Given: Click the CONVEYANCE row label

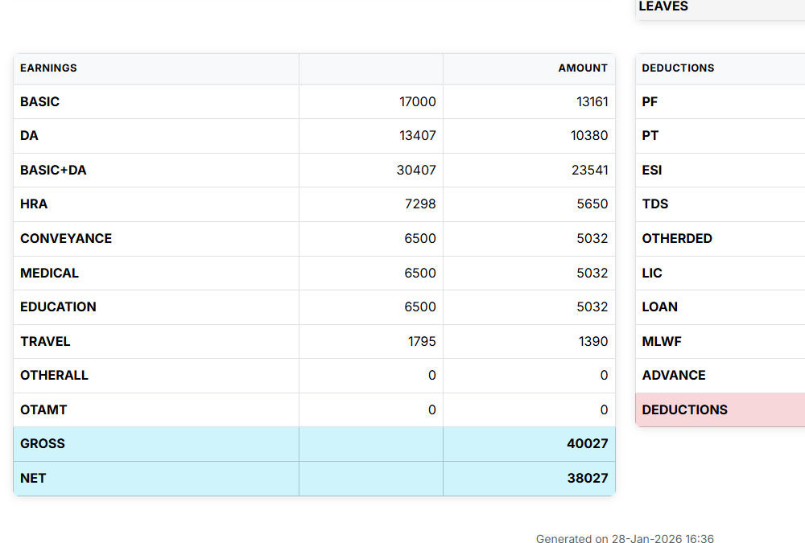Looking at the screenshot, I should coord(66,239).
